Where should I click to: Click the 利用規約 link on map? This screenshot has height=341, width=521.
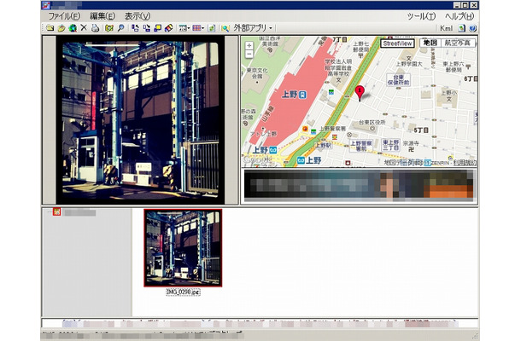(x=465, y=163)
